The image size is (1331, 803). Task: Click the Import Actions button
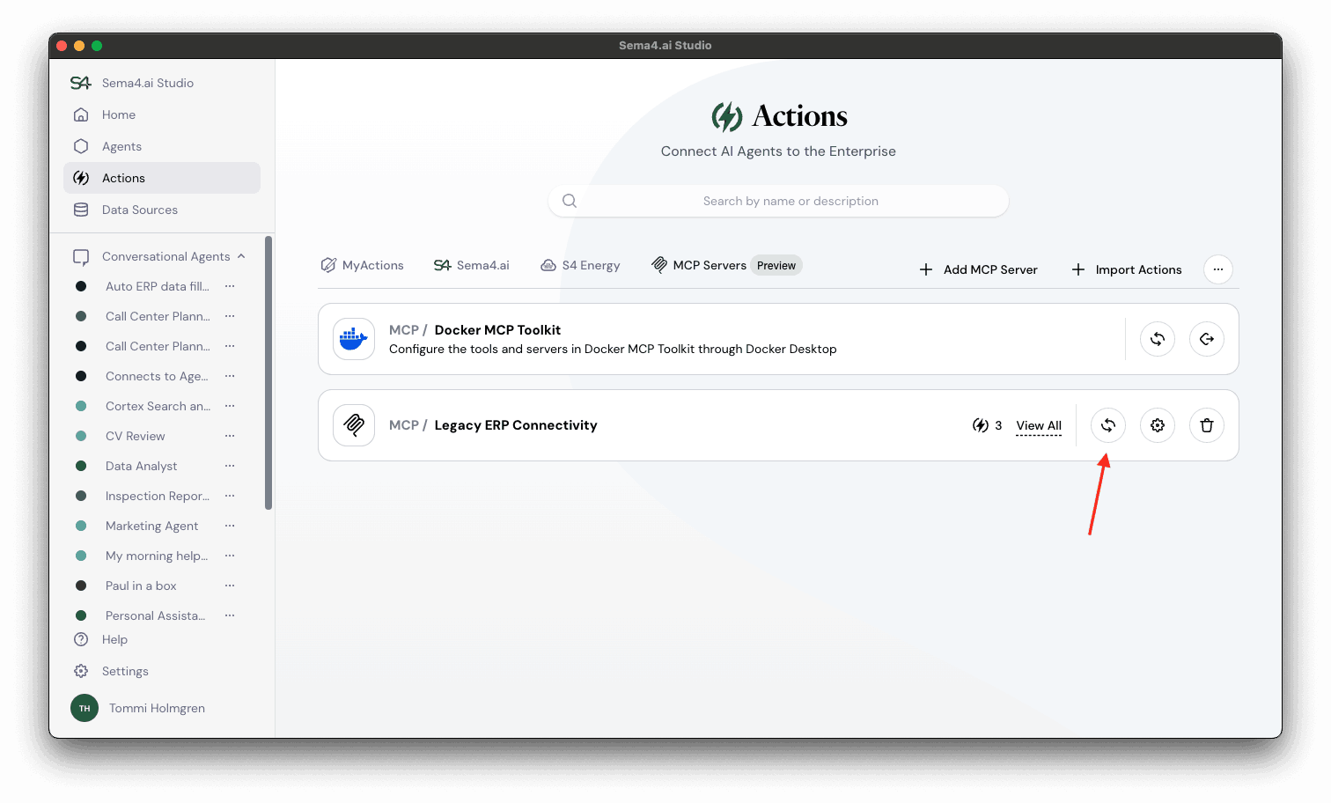click(x=1127, y=269)
